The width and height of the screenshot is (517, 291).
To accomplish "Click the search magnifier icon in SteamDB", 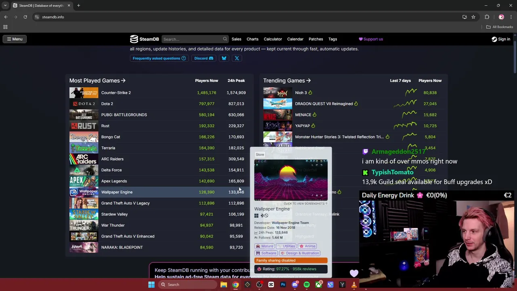I will 225,39.
